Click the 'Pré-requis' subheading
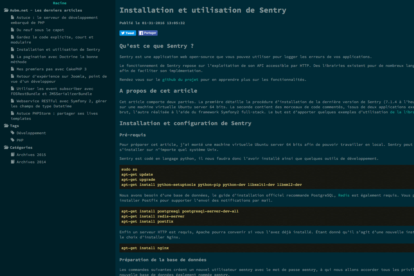 (x=133, y=135)
